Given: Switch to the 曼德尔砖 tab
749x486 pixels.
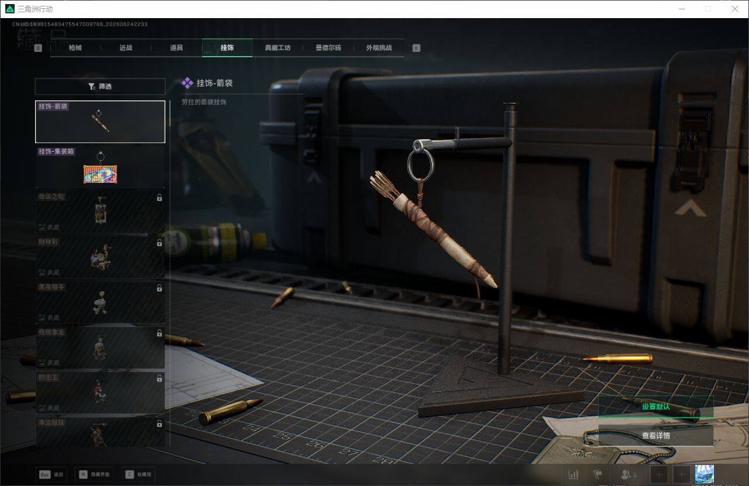Looking at the screenshot, I should tap(328, 48).
